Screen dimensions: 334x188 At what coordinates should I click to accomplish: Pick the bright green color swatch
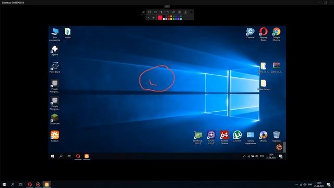pos(173,19)
